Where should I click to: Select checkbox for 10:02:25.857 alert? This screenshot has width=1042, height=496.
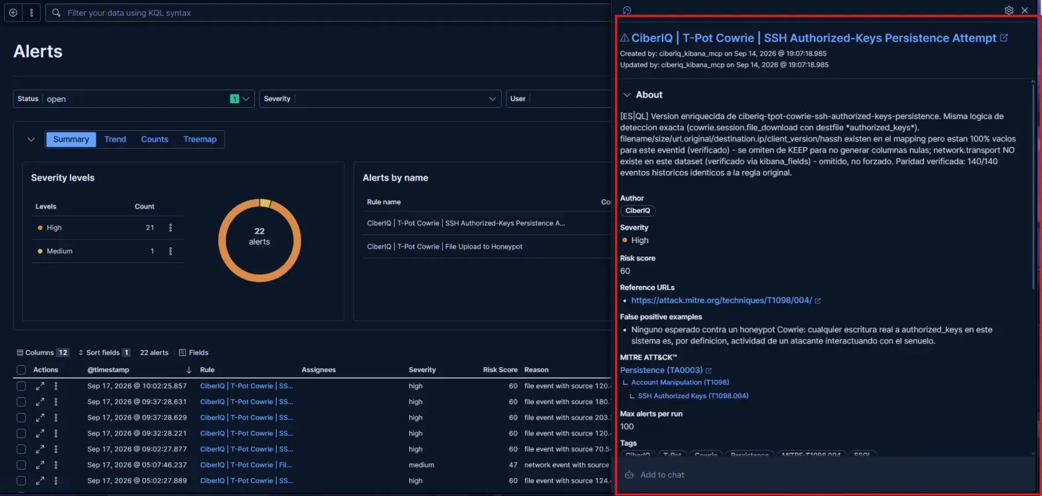[x=21, y=386]
